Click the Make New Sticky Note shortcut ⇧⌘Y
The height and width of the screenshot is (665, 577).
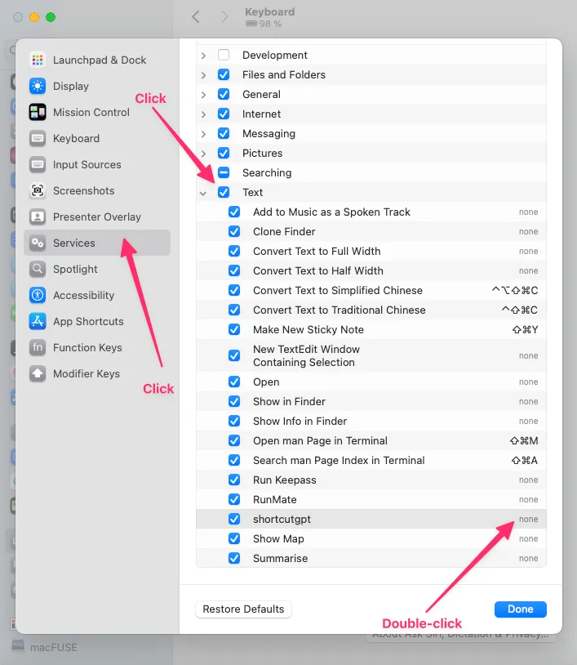pyautogui.click(x=525, y=329)
